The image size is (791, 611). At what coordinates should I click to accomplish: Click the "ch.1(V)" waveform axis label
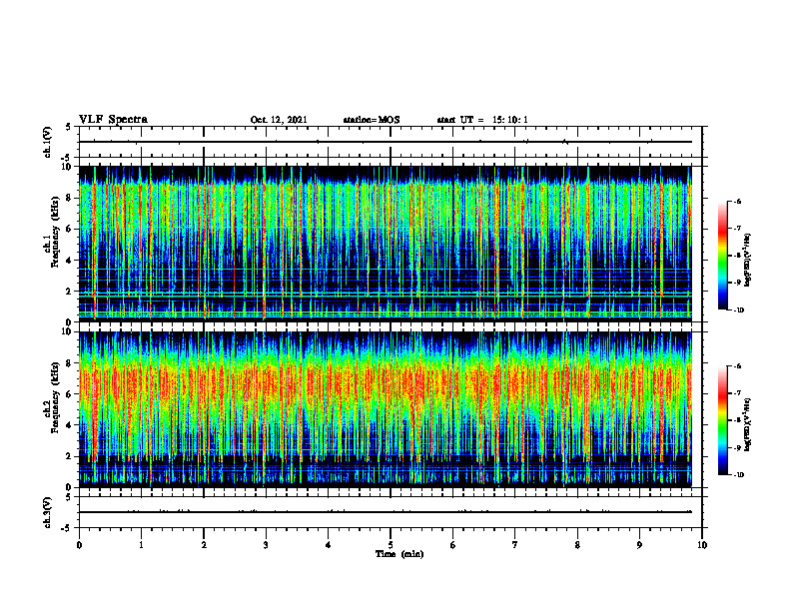coord(47,142)
